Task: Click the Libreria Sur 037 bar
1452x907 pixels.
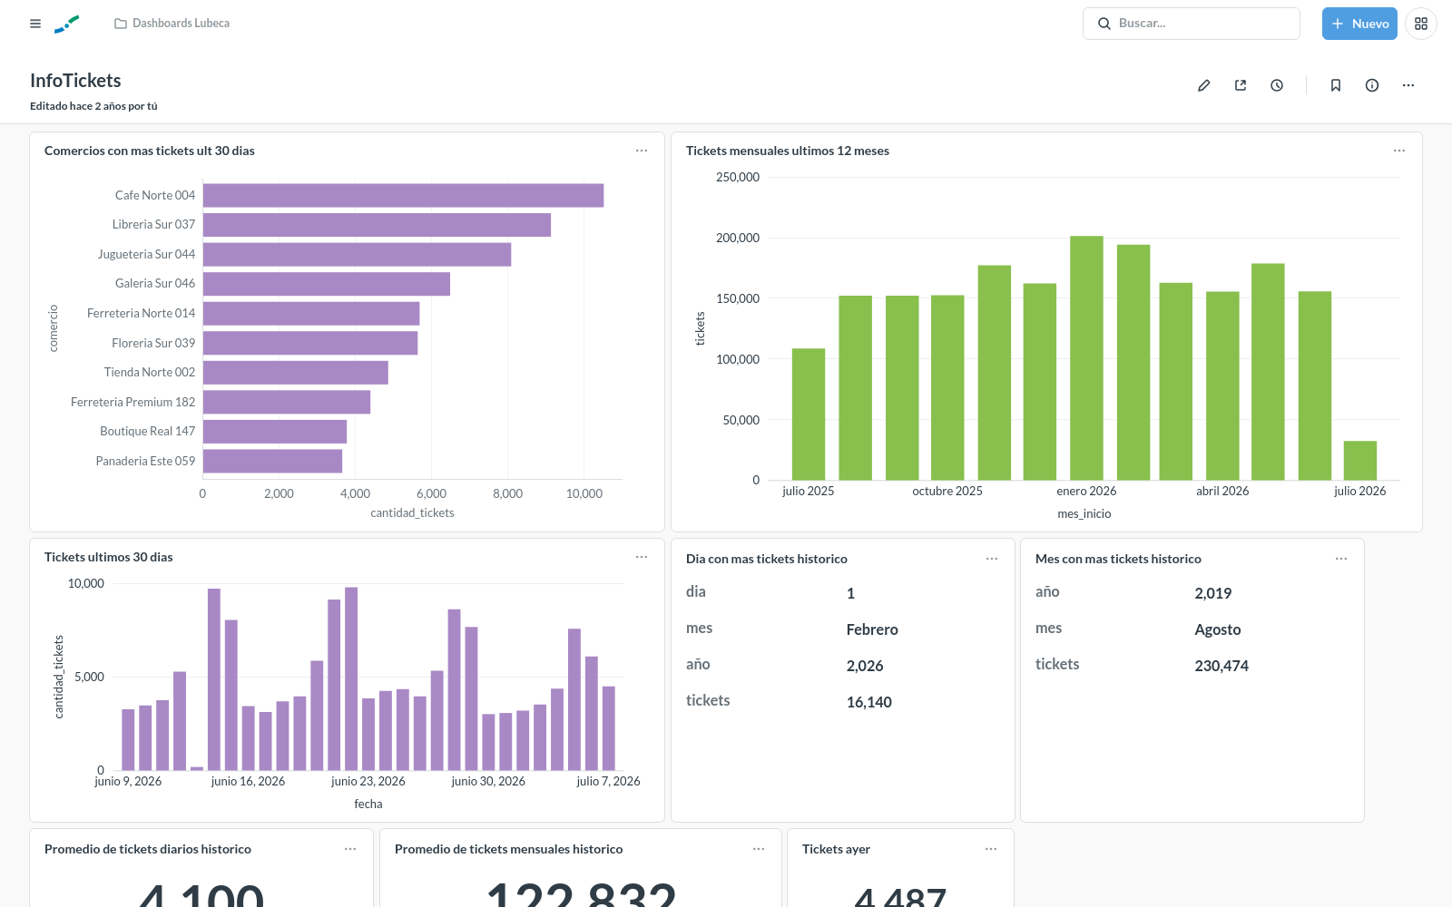Action: point(377,225)
